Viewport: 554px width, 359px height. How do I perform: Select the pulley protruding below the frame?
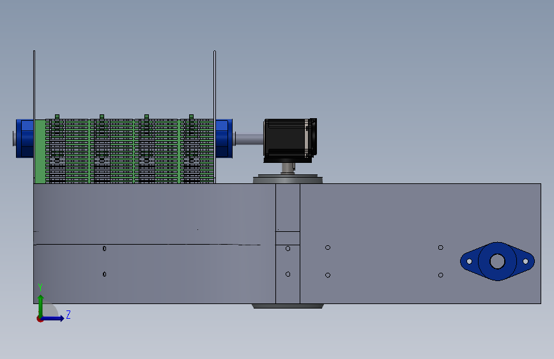[x=288, y=306]
